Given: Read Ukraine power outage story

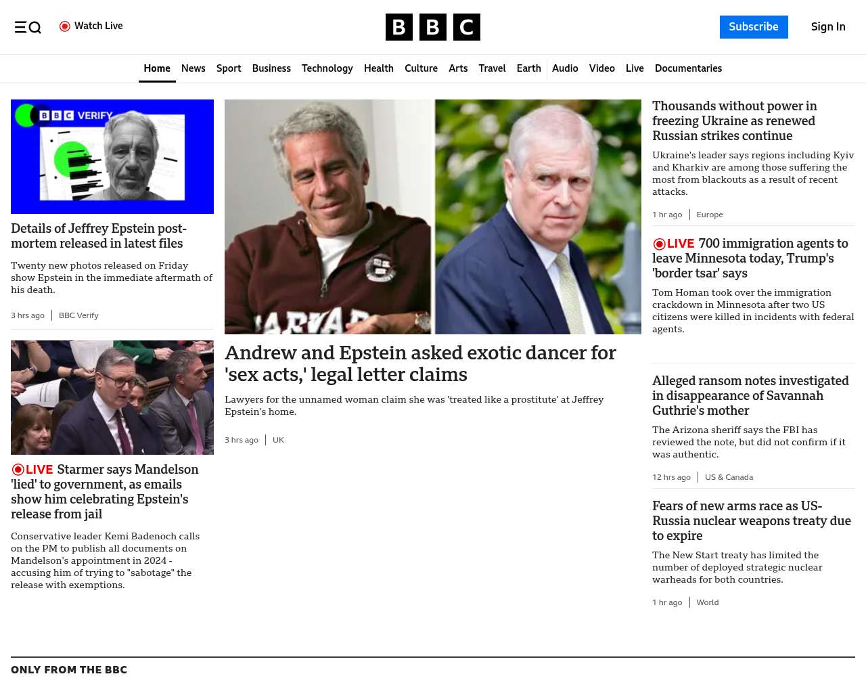Looking at the screenshot, I should 735,121.
